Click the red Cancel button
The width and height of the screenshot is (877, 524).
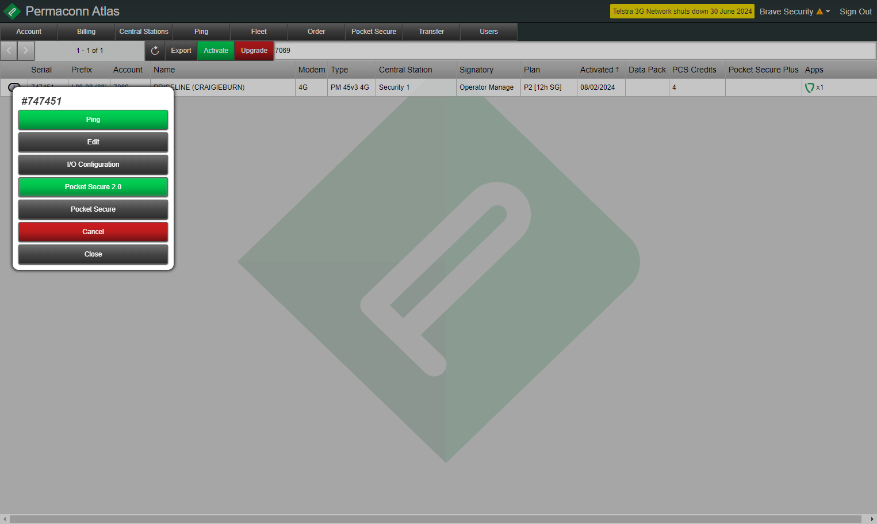click(93, 232)
